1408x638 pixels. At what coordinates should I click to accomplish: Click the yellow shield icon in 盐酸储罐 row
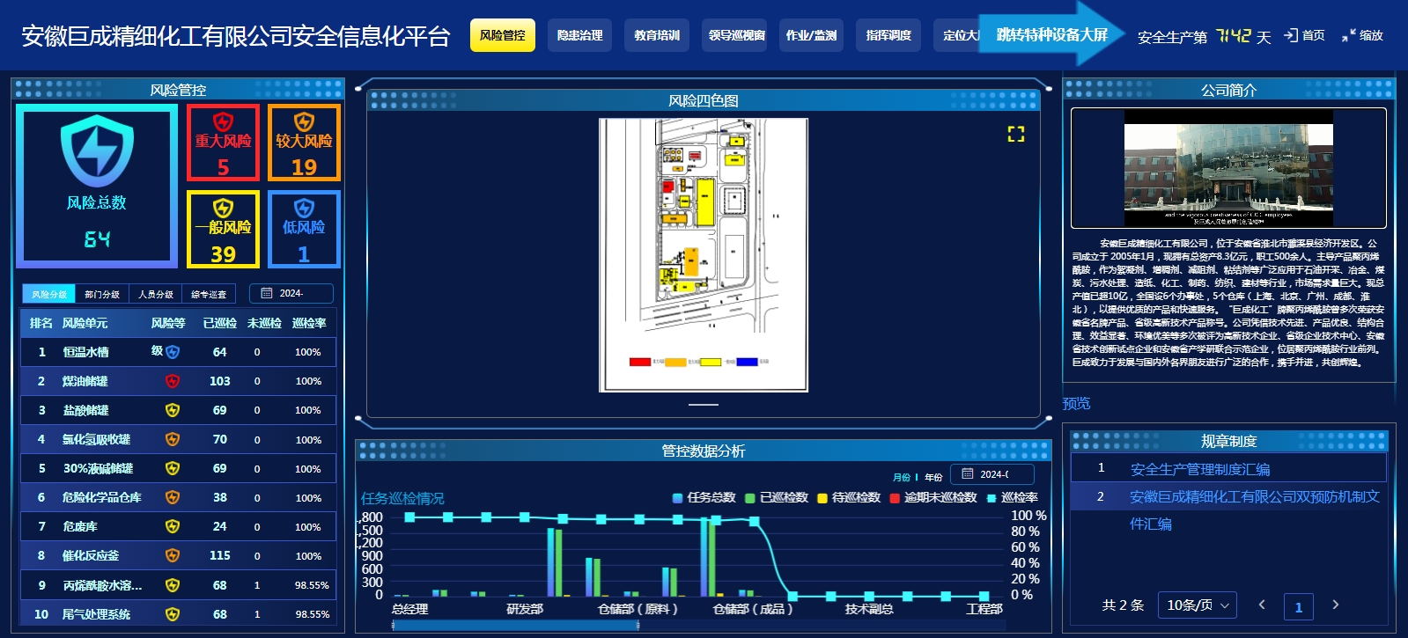(x=173, y=410)
